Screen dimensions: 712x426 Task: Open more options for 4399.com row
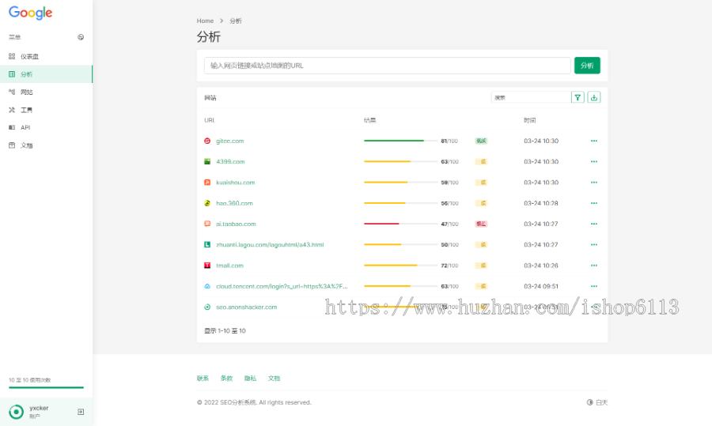(594, 161)
